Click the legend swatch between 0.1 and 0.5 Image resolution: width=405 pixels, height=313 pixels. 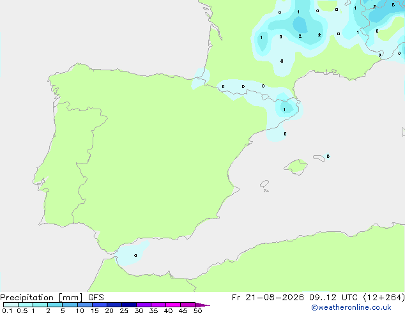tap(11, 305)
